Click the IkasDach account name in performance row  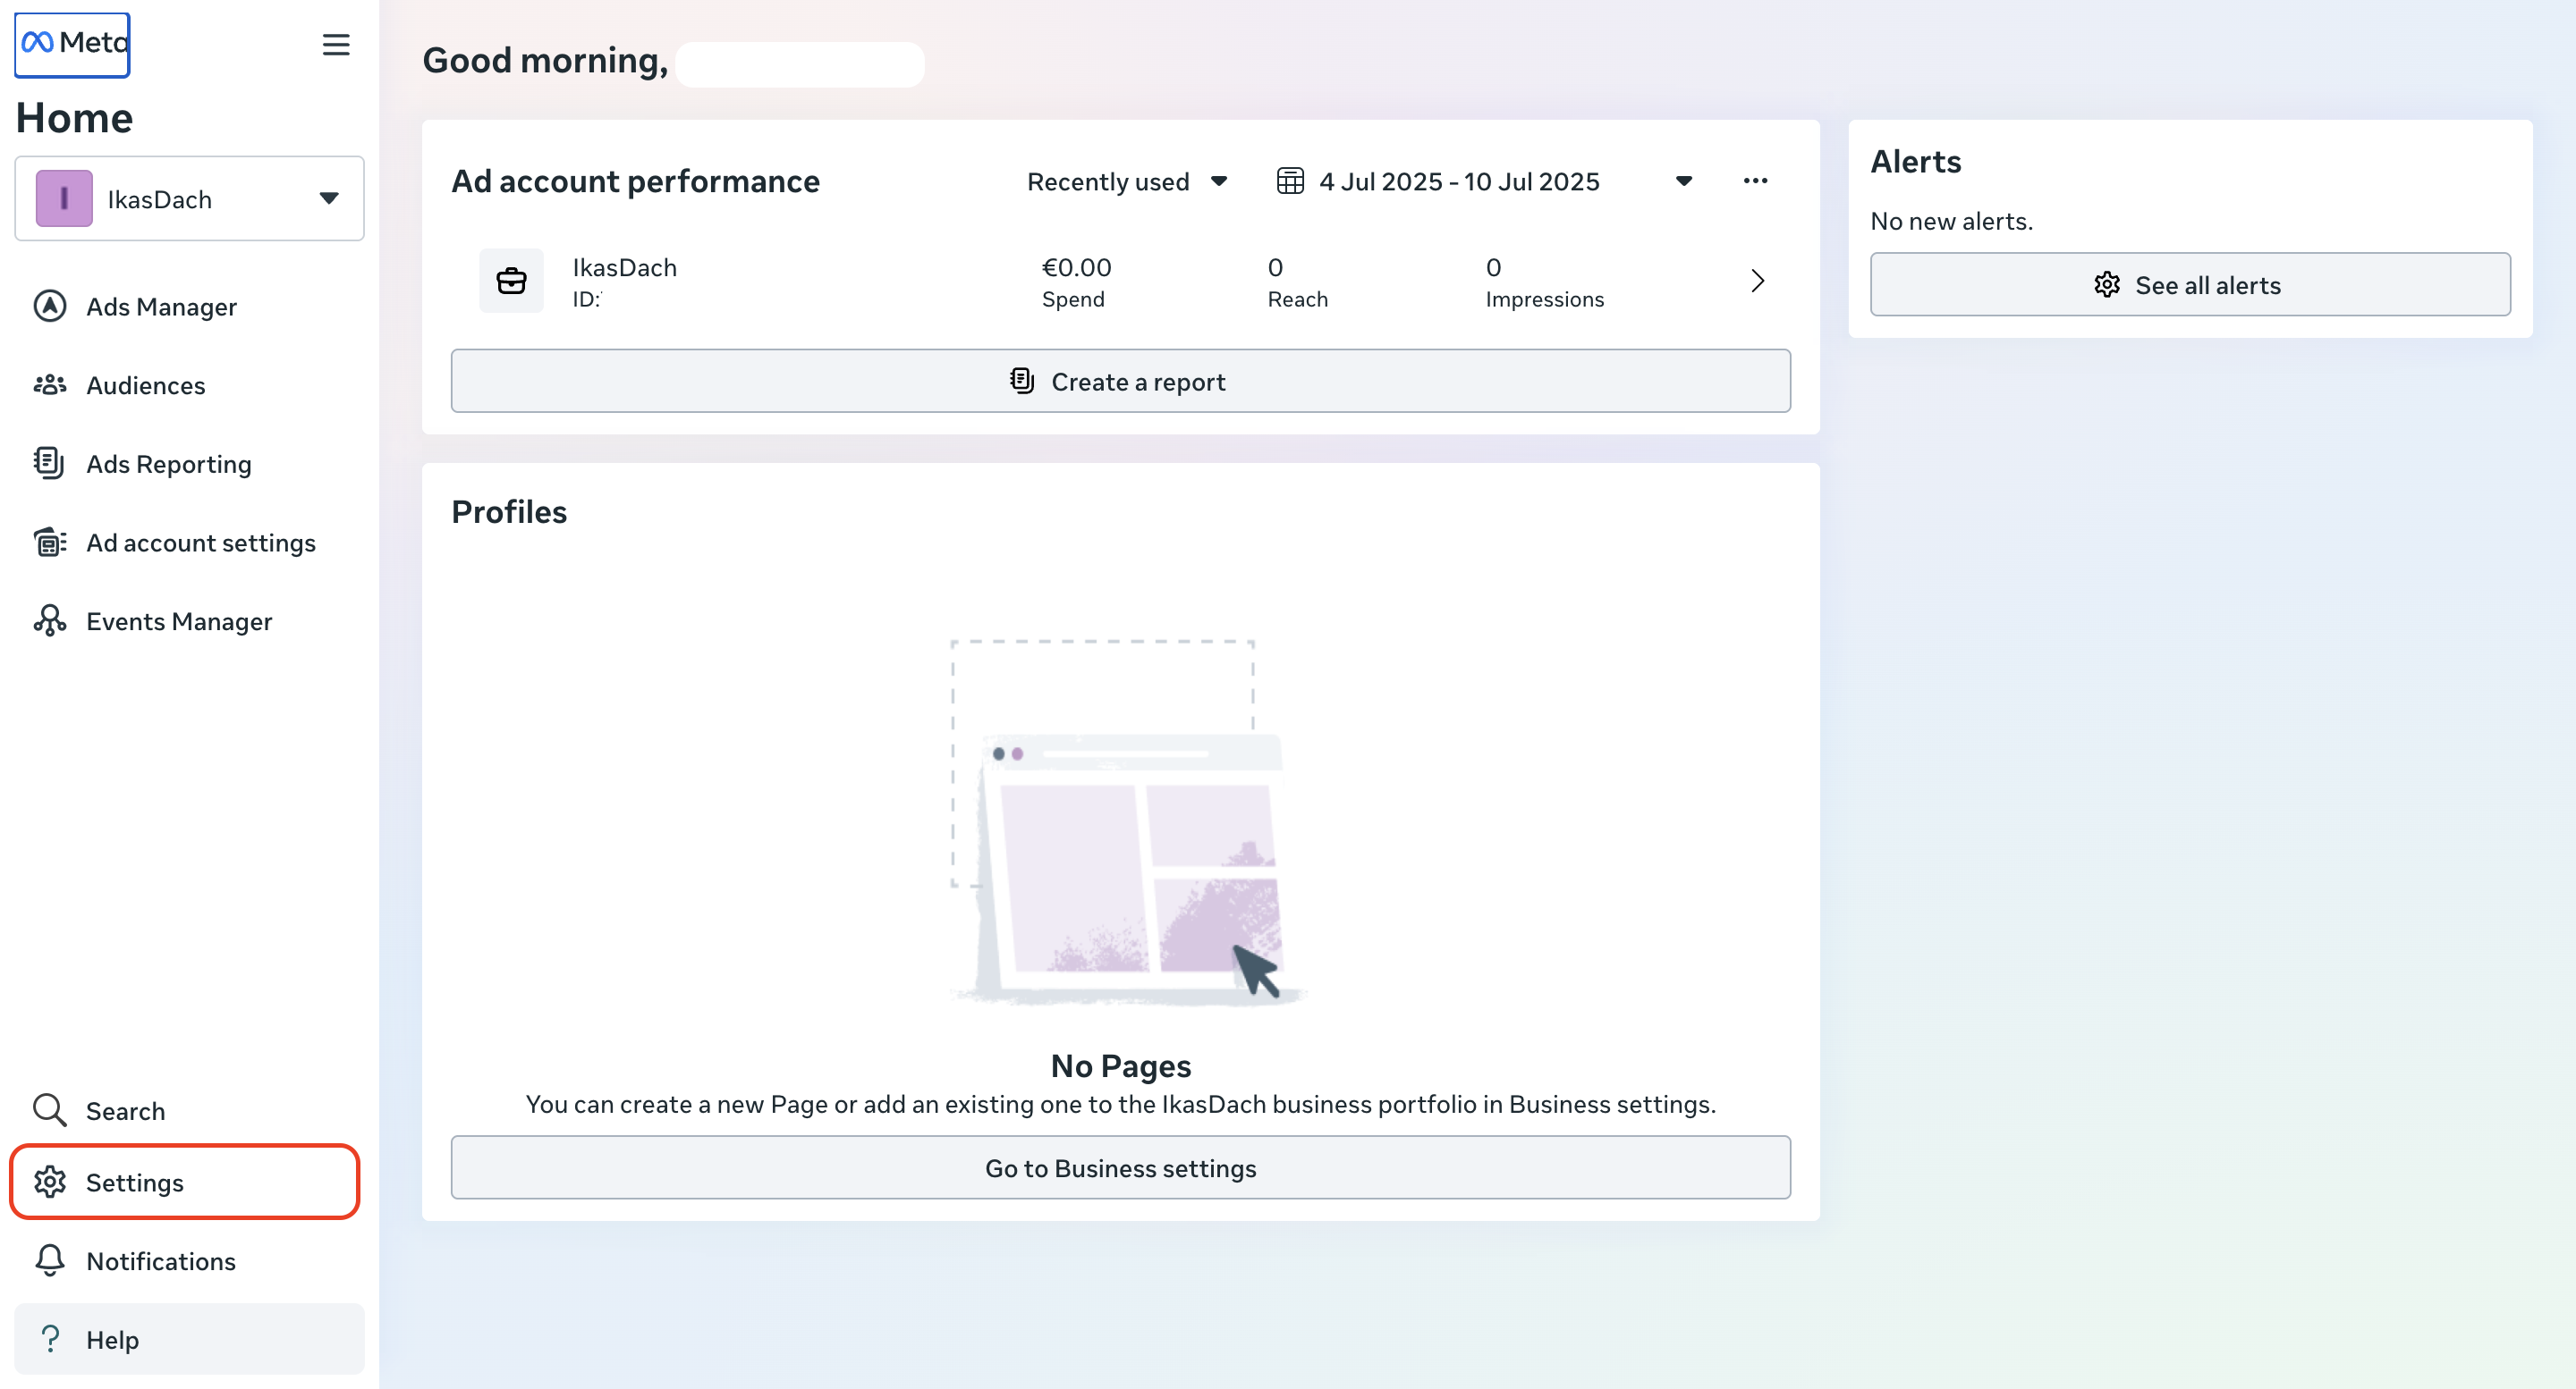624,267
